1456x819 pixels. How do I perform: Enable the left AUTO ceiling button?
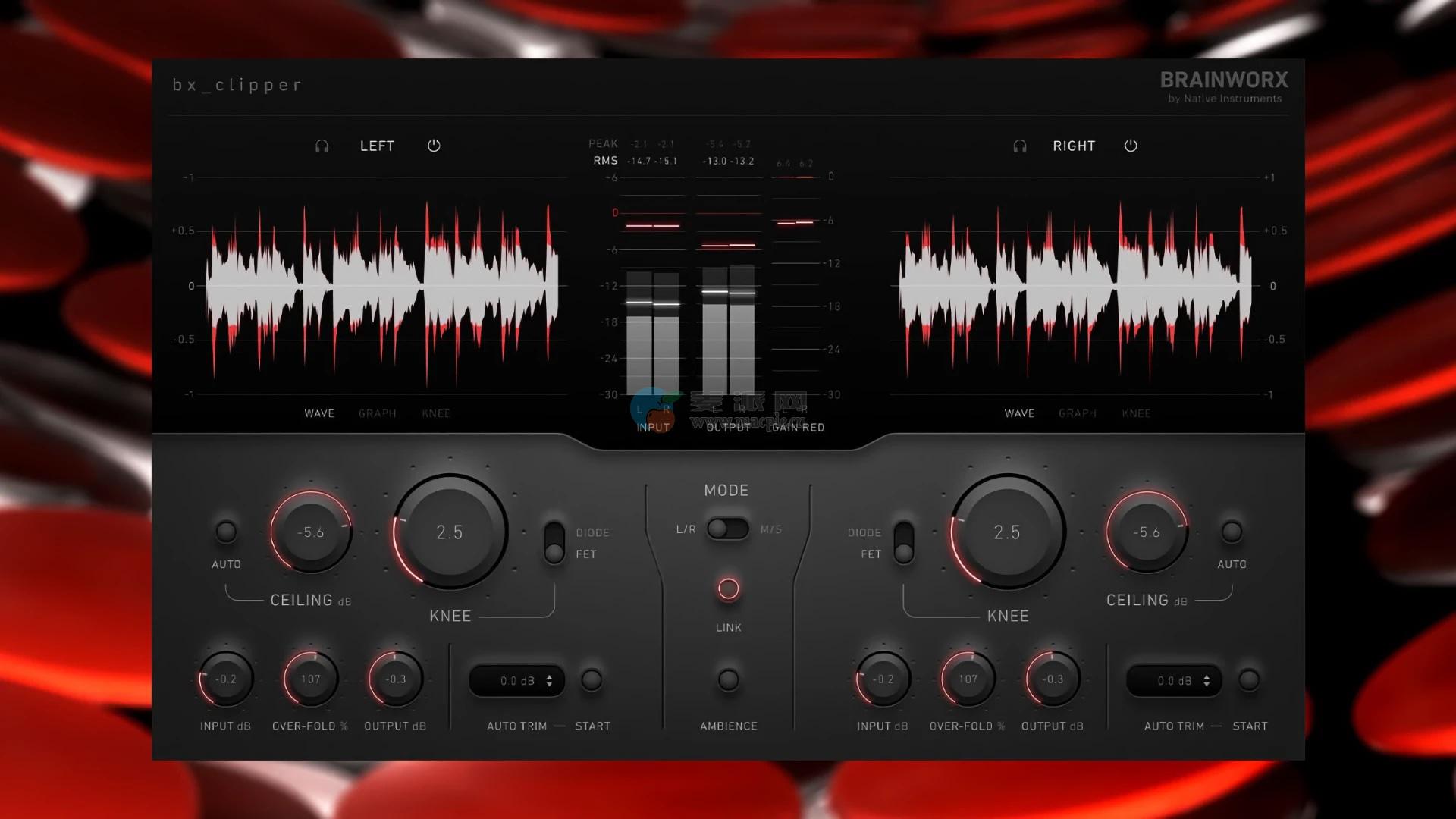tap(226, 532)
